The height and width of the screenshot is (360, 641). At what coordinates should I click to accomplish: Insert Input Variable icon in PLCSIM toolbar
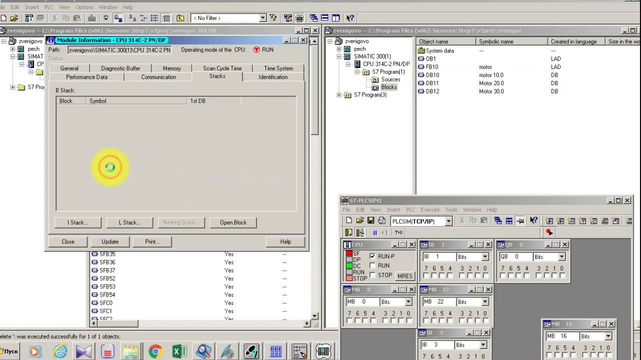tap(549, 220)
